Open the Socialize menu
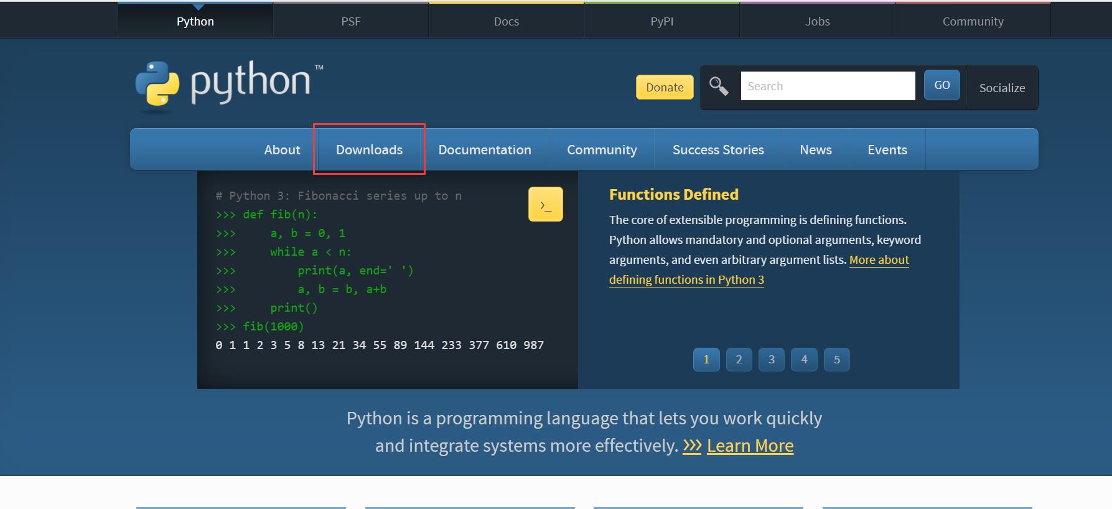Screen dimensions: 1112x509 click(1002, 88)
